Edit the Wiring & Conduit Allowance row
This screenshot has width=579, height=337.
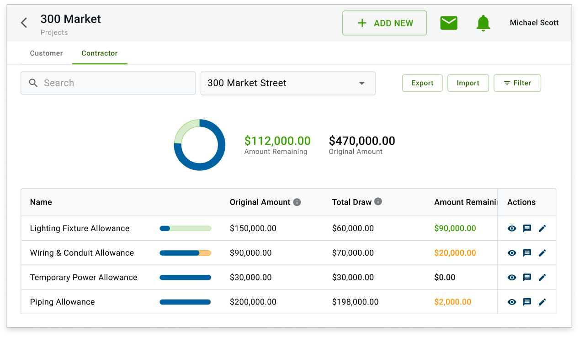(542, 253)
